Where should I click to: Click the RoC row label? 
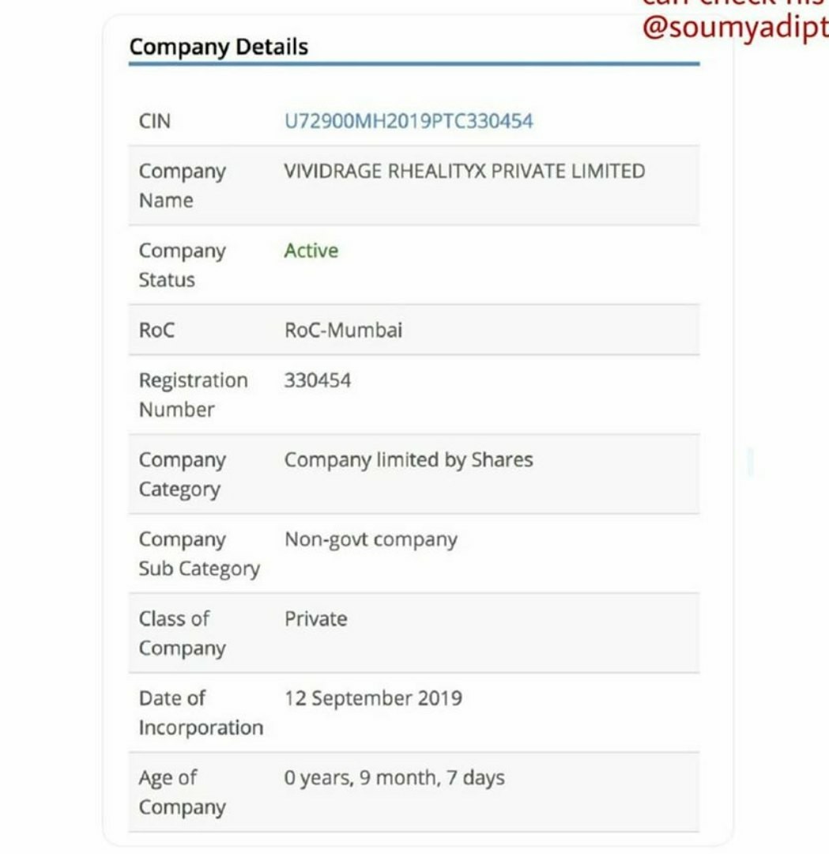(156, 330)
